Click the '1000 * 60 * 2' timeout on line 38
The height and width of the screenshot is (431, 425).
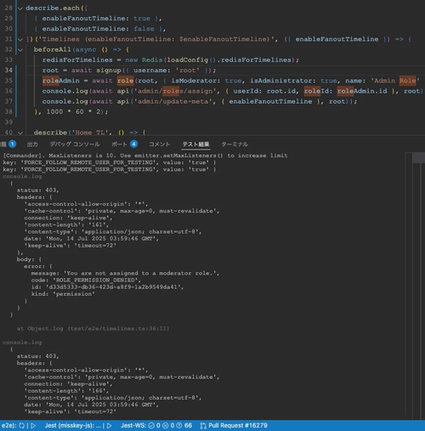point(73,112)
